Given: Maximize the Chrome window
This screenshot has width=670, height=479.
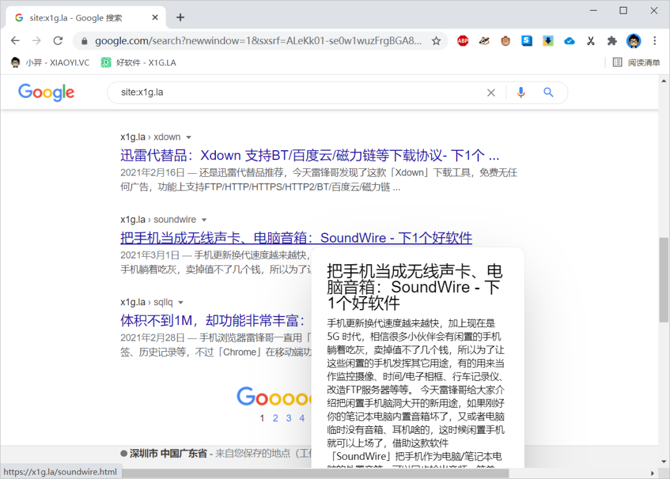Looking at the screenshot, I should tap(623, 11).
